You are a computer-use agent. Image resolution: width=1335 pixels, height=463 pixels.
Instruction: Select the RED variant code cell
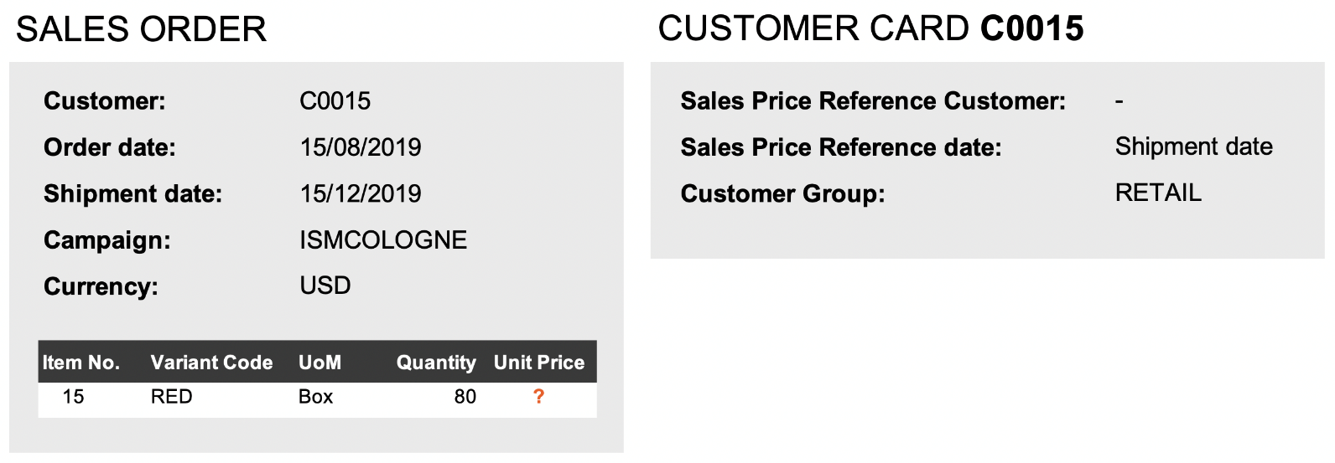[172, 397]
